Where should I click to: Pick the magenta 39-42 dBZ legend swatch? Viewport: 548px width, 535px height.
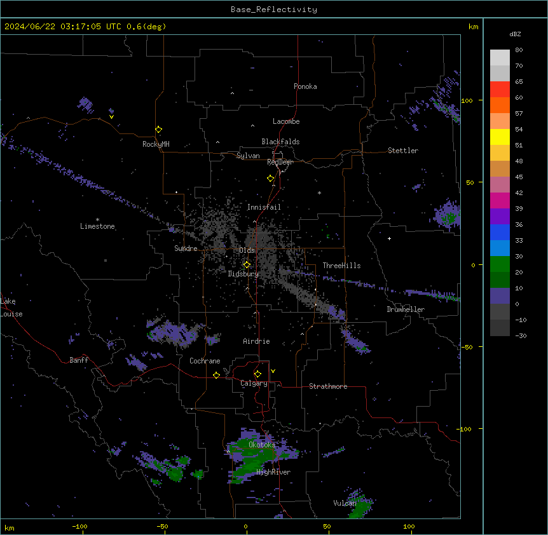[x=500, y=200]
